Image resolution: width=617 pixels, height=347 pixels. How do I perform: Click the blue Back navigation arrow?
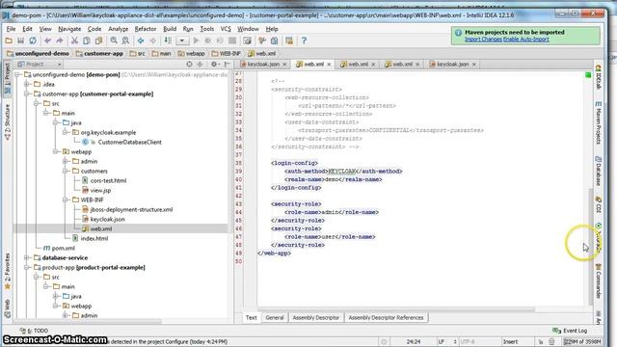(141, 40)
